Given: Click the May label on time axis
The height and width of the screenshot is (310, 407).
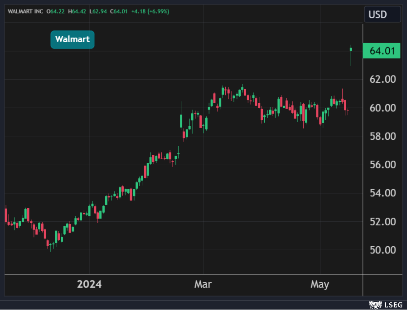Looking at the screenshot, I should pyautogui.click(x=320, y=284).
